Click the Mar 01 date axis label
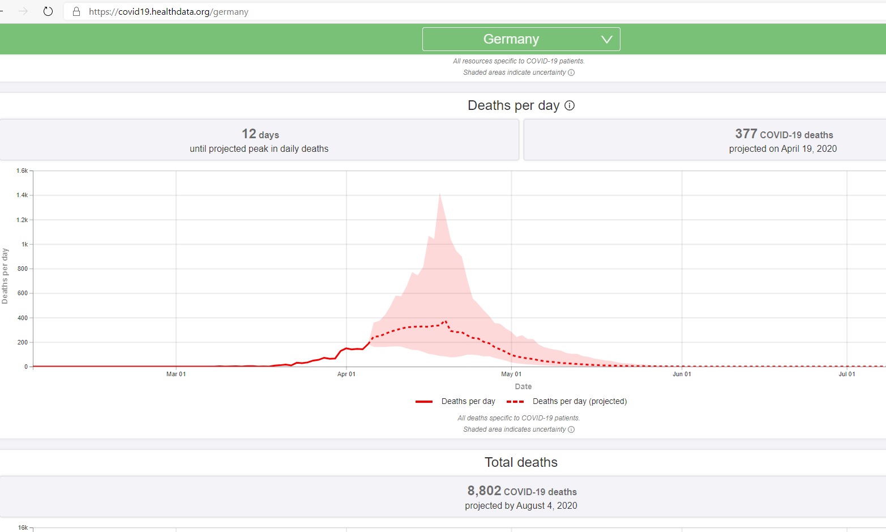The height and width of the screenshot is (532, 886). (x=176, y=374)
